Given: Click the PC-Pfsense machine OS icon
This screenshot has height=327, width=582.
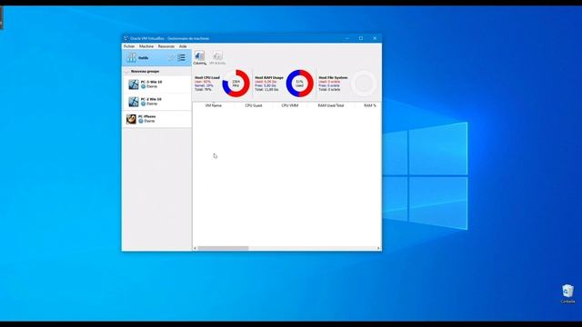Looking at the screenshot, I should (x=131, y=119).
